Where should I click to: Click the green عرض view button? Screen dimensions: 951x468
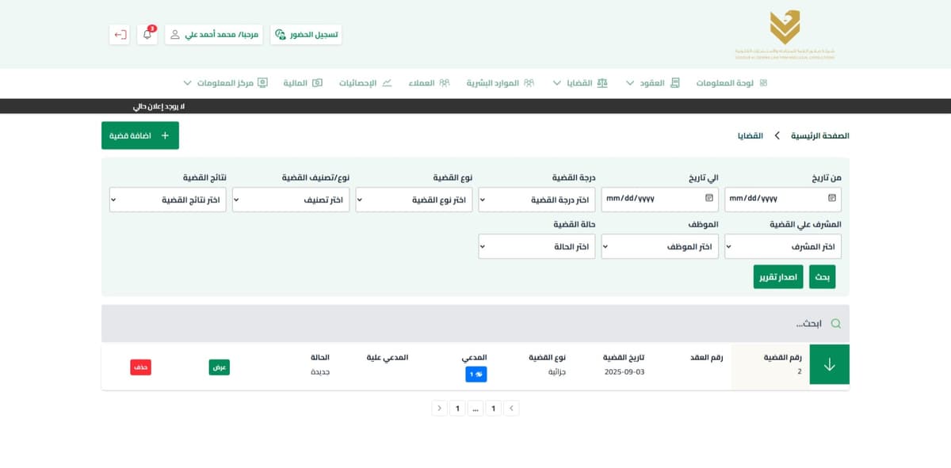click(x=220, y=367)
